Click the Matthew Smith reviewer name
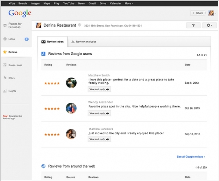The height and width of the screenshot is (181, 219). point(99,75)
